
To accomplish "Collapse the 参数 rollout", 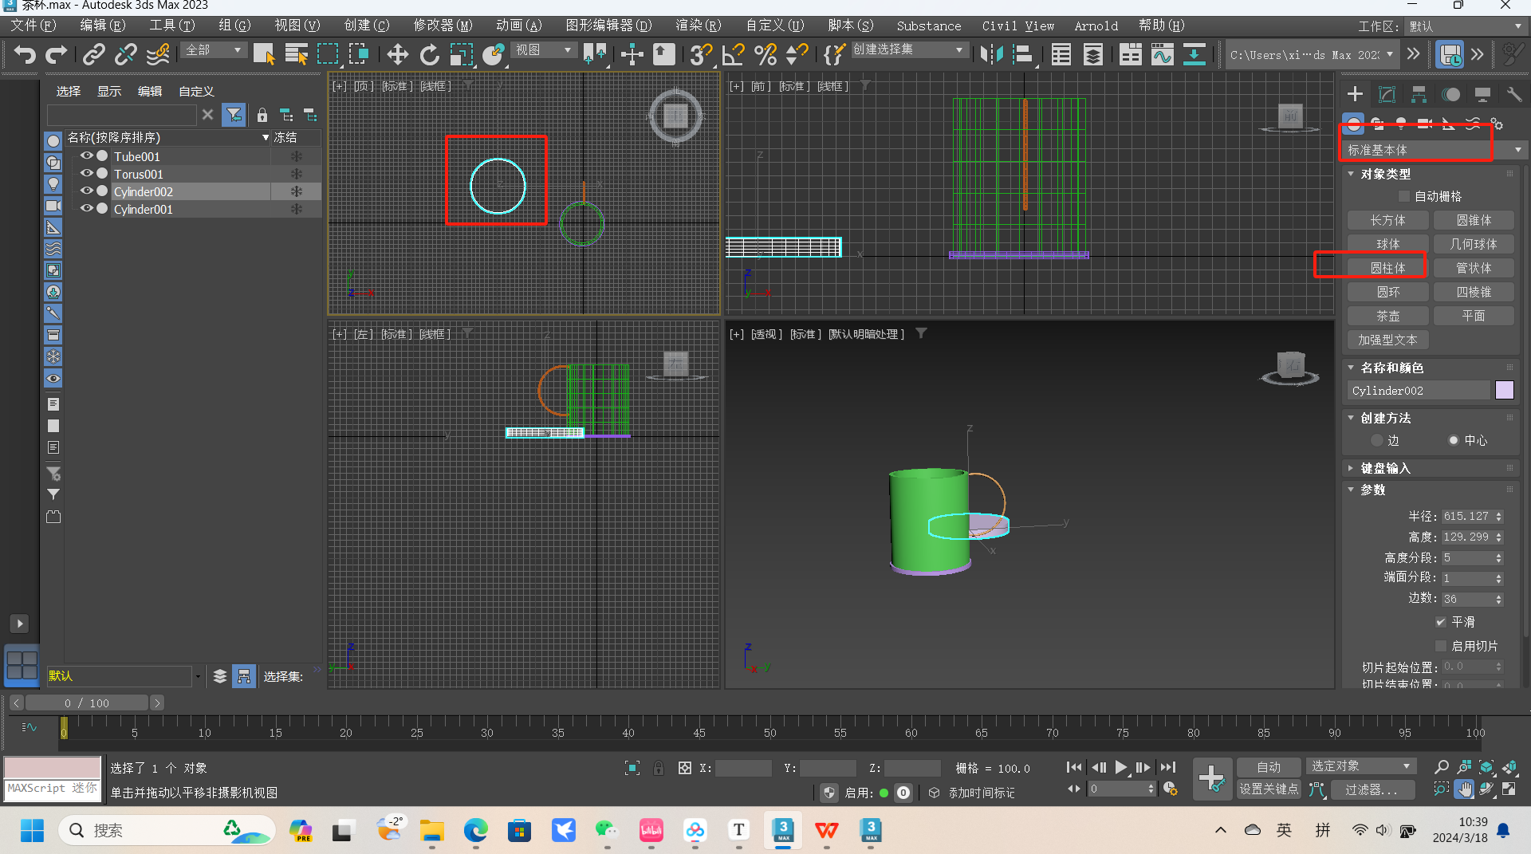I will (x=1351, y=490).
